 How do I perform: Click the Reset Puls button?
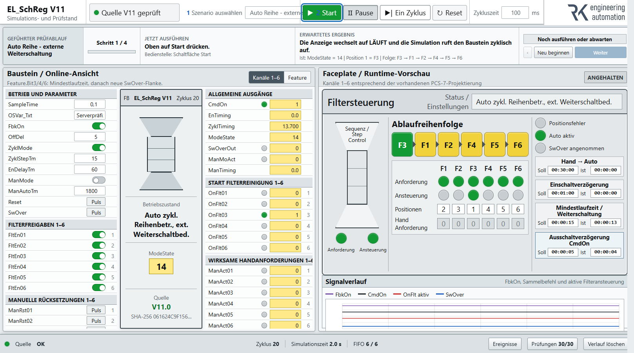(x=96, y=202)
